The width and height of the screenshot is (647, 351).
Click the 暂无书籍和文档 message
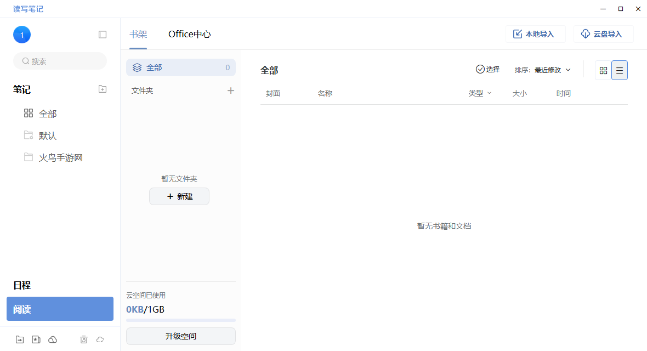pyautogui.click(x=444, y=226)
